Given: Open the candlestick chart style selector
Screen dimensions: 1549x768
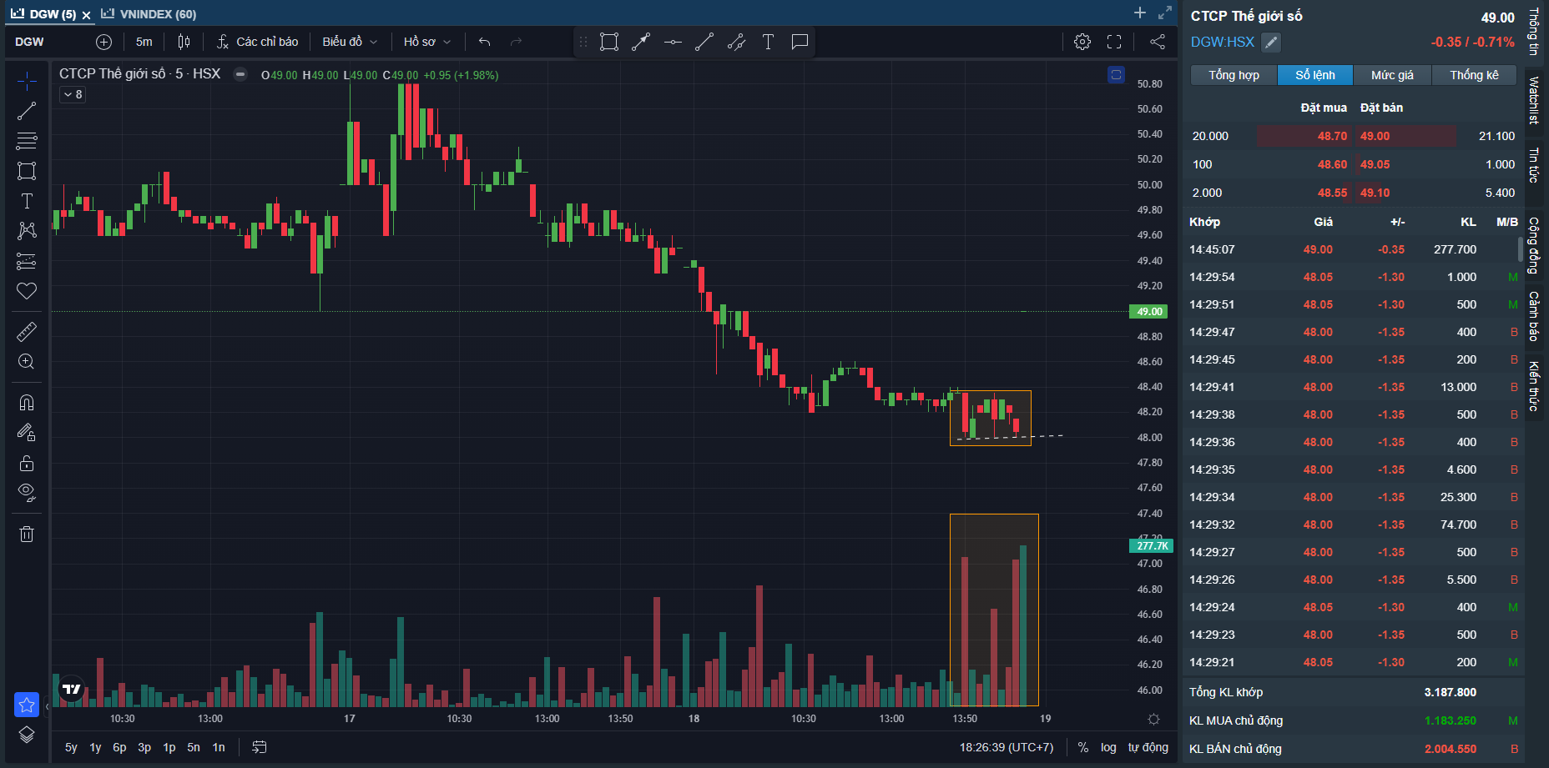Looking at the screenshot, I should (184, 42).
